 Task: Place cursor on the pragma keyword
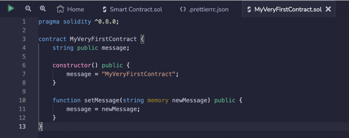click(49, 22)
